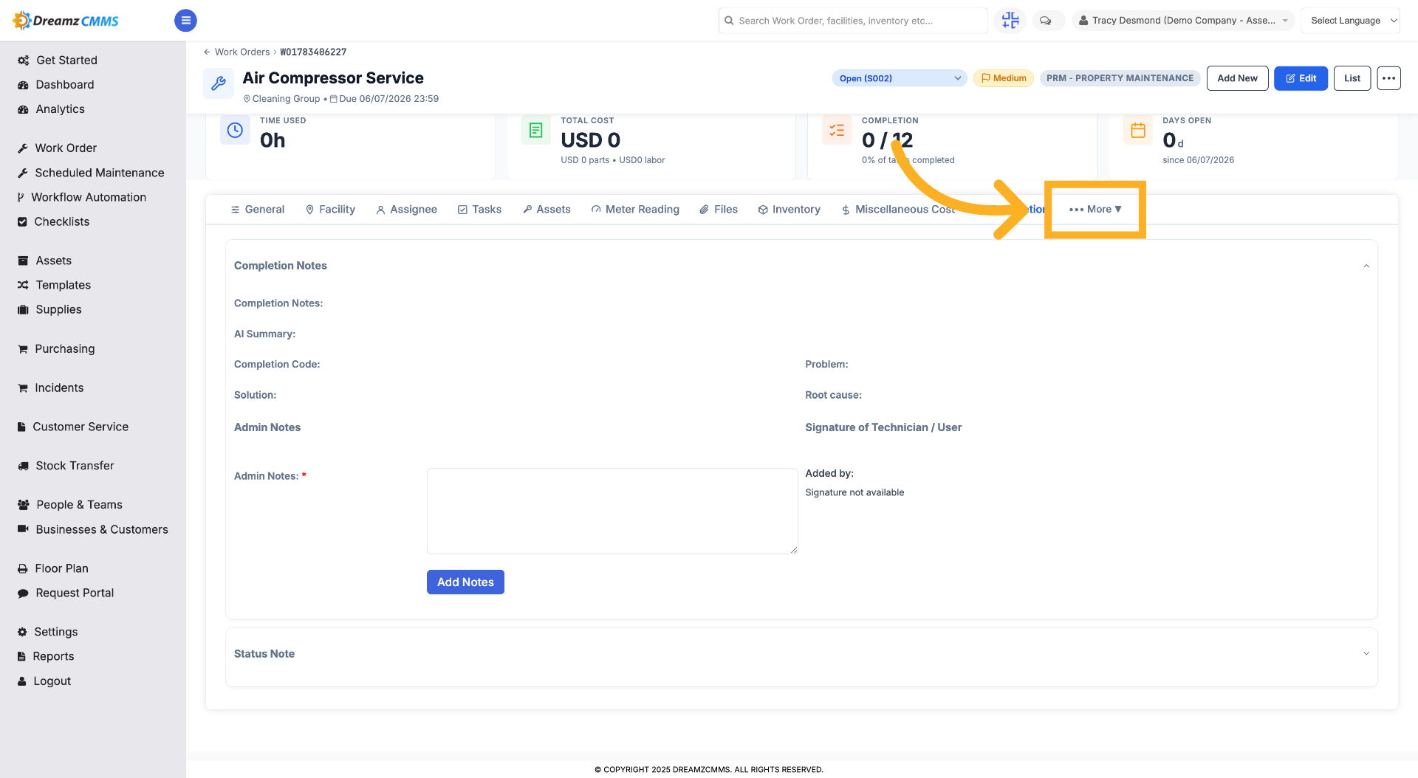Image resolution: width=1418 pixels, height=778 pixels.
Task: Expand the Status Note section
Action: coord(801,654)
